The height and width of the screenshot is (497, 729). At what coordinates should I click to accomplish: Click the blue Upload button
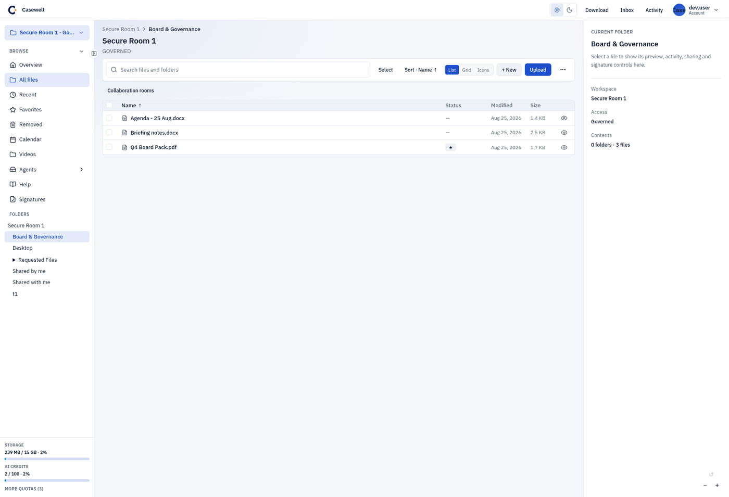(x=538, y=70)
